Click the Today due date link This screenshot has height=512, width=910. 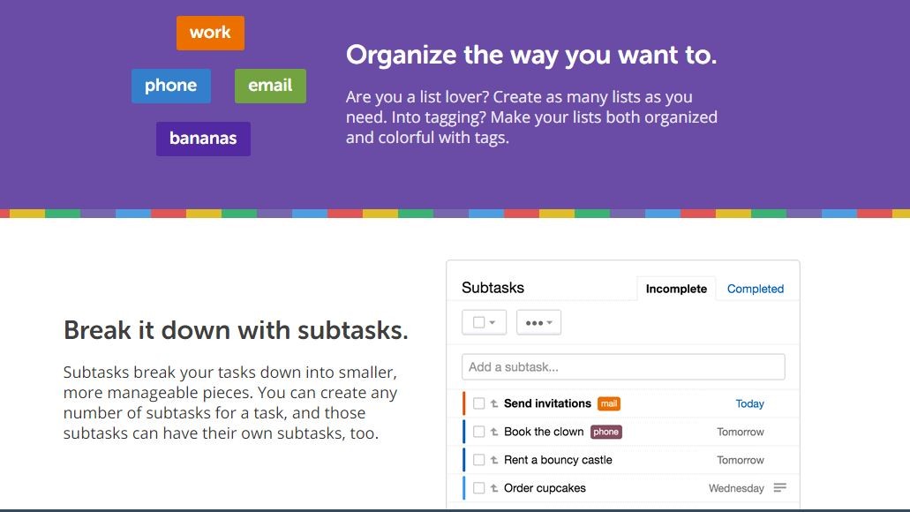(x=750, y=403)
